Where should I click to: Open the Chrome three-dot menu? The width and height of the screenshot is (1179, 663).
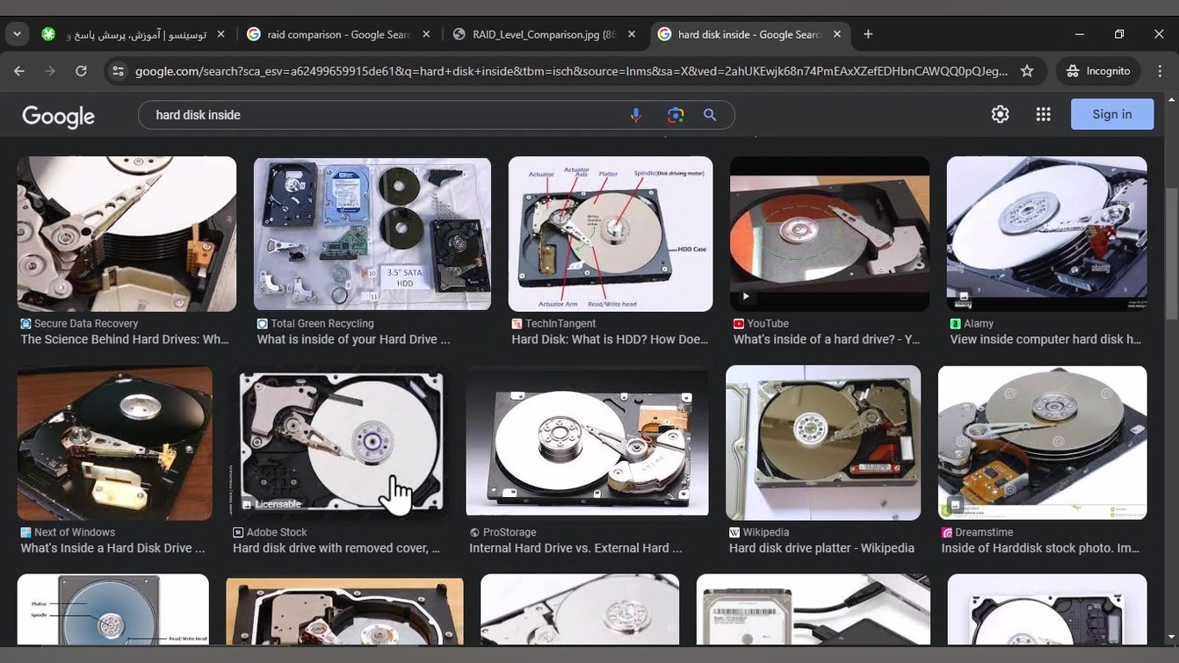point(1160,71)
